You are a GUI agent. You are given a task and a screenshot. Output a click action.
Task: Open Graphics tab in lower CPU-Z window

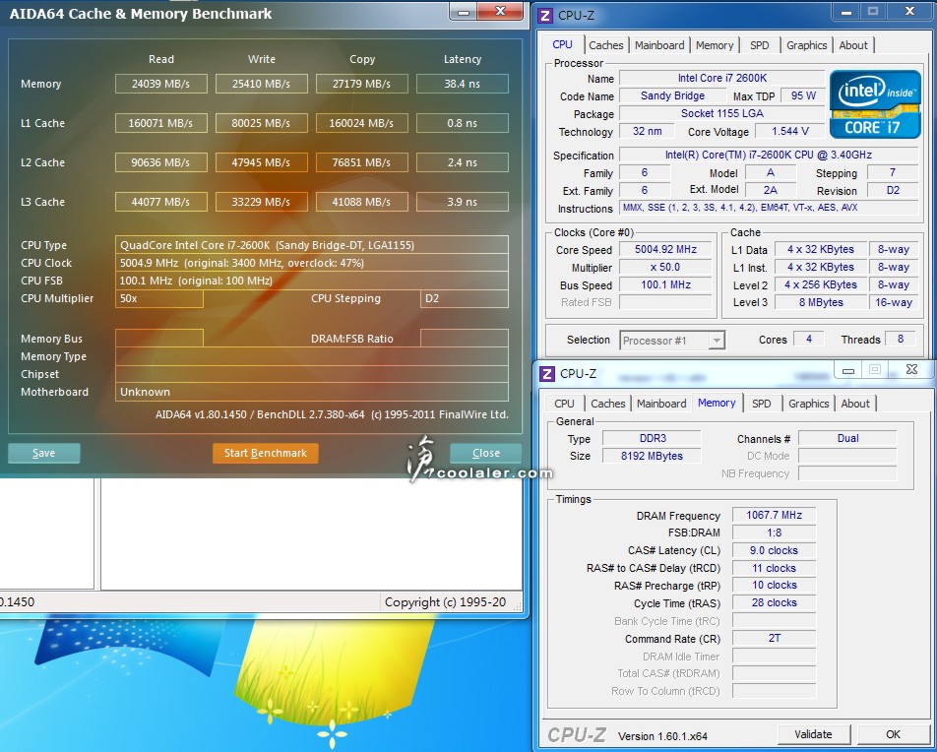click(808, 404)
